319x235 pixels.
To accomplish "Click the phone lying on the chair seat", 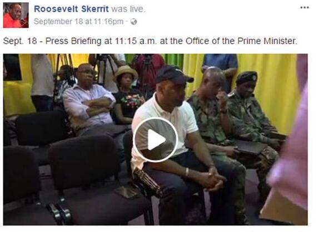I will (x=126, y=192).
